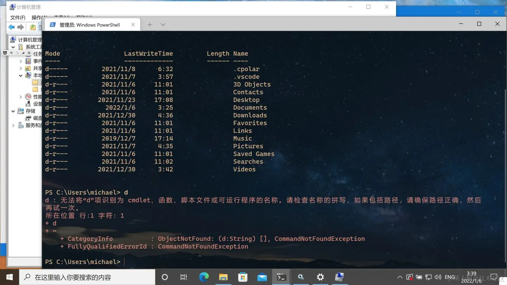Viewport: 507px width, 285px height.
Task: Select the 服务和应用 tree item
Action: (x=30, y=125)
